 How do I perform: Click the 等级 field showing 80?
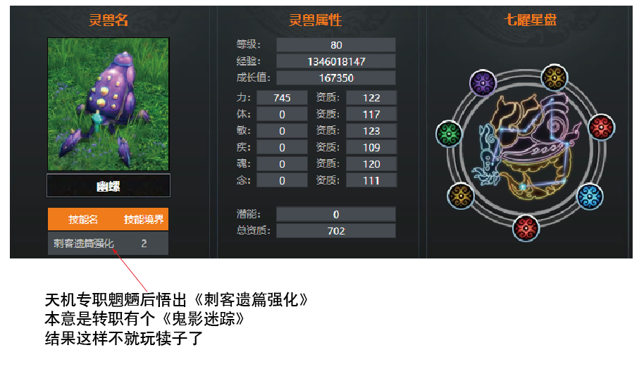(336, 45)
